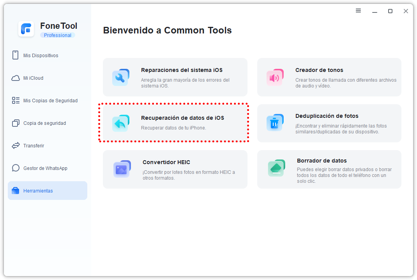Image resolution: width=417 pixels, height=280 pixels.
Task: Click the Herramientas toolbox icon
Action: pos(16,191)
